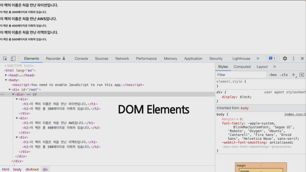Select the div breadcrumb item

45,169
